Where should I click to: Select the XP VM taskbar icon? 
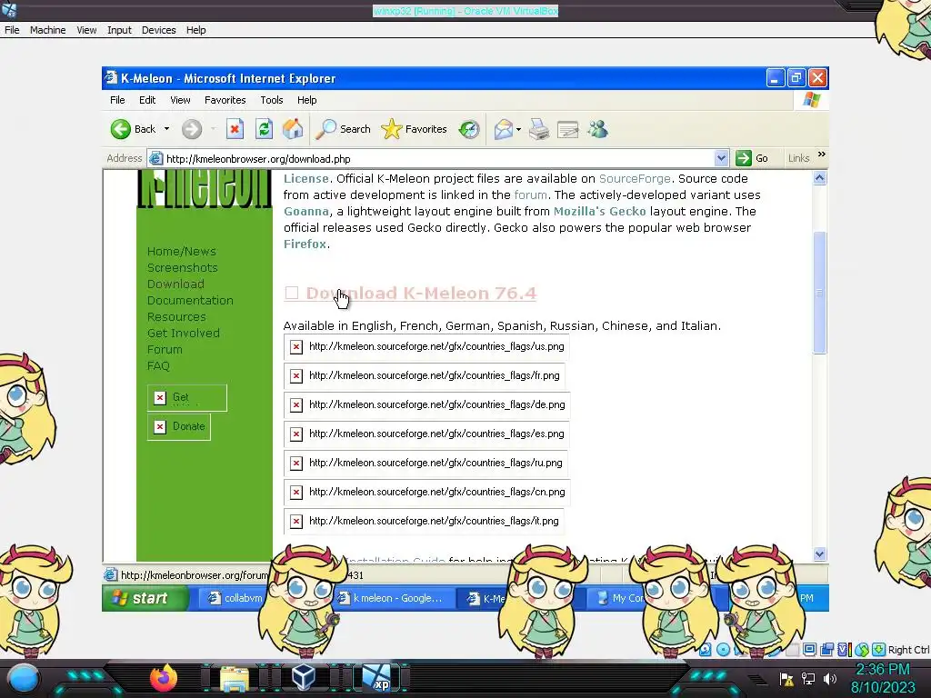tap(376, 678)
